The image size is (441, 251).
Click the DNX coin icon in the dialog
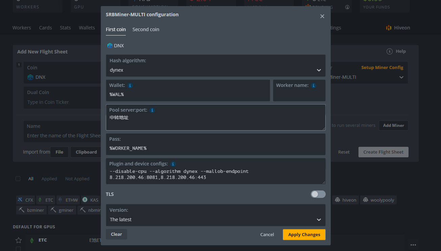[x=110, y=46]
